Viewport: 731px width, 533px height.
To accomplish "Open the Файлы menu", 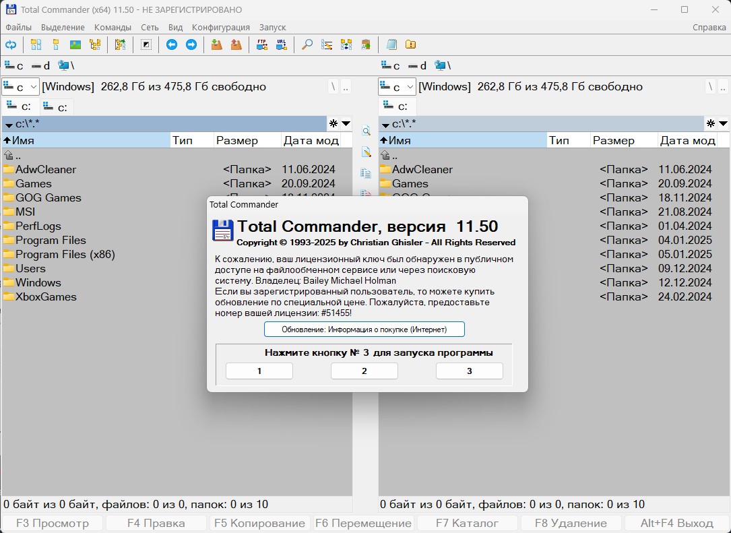I will pos(19,28).
